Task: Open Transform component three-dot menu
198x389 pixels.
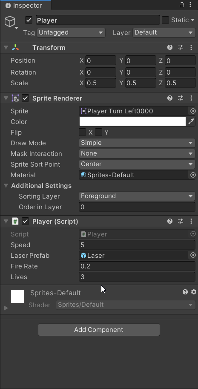Action: (191, 47)
